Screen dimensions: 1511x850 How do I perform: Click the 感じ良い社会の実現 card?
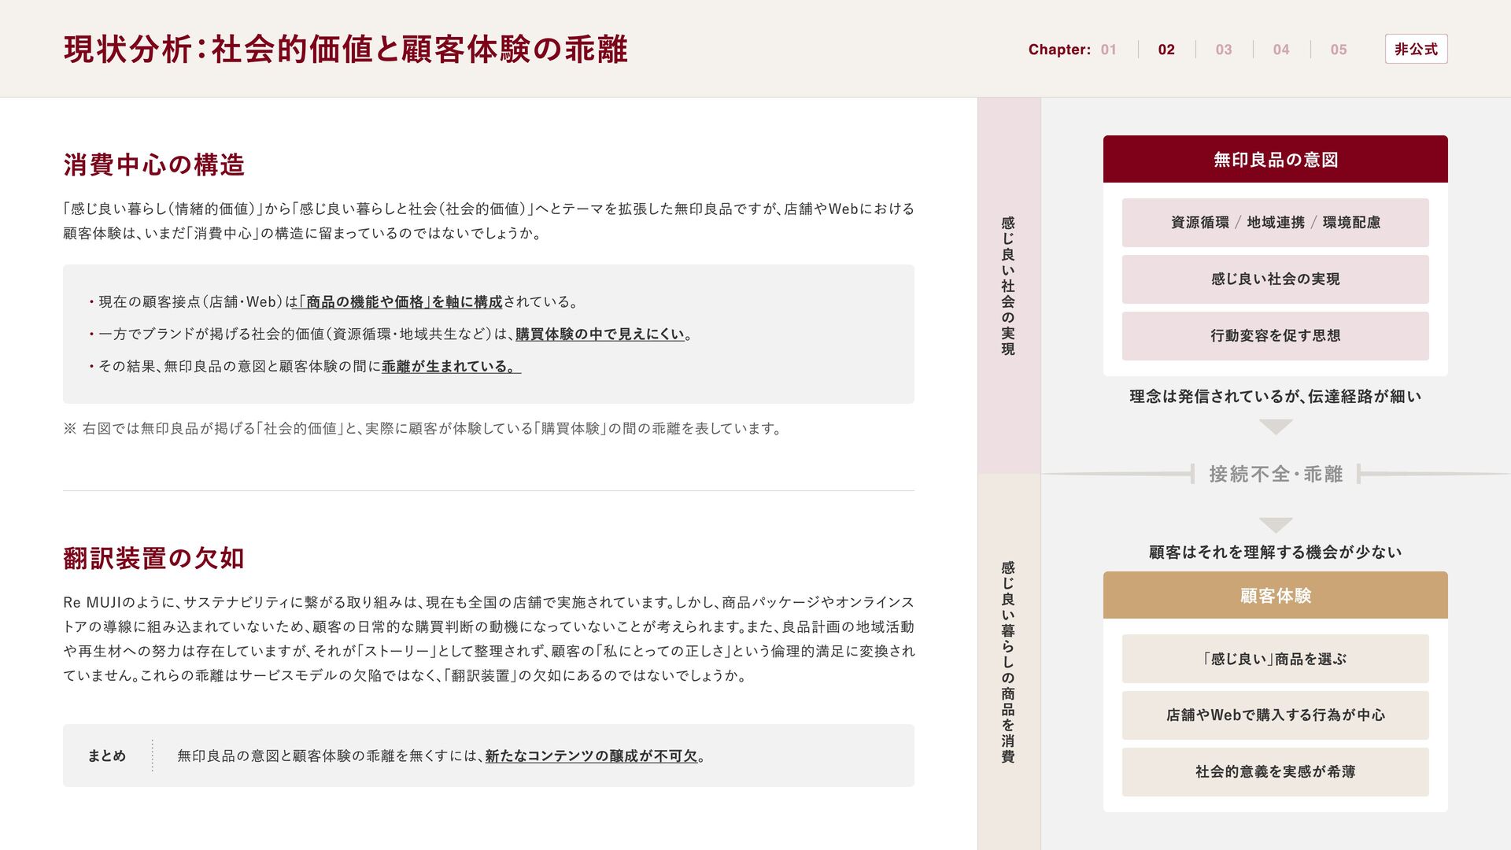click(x=1275, y=279)
